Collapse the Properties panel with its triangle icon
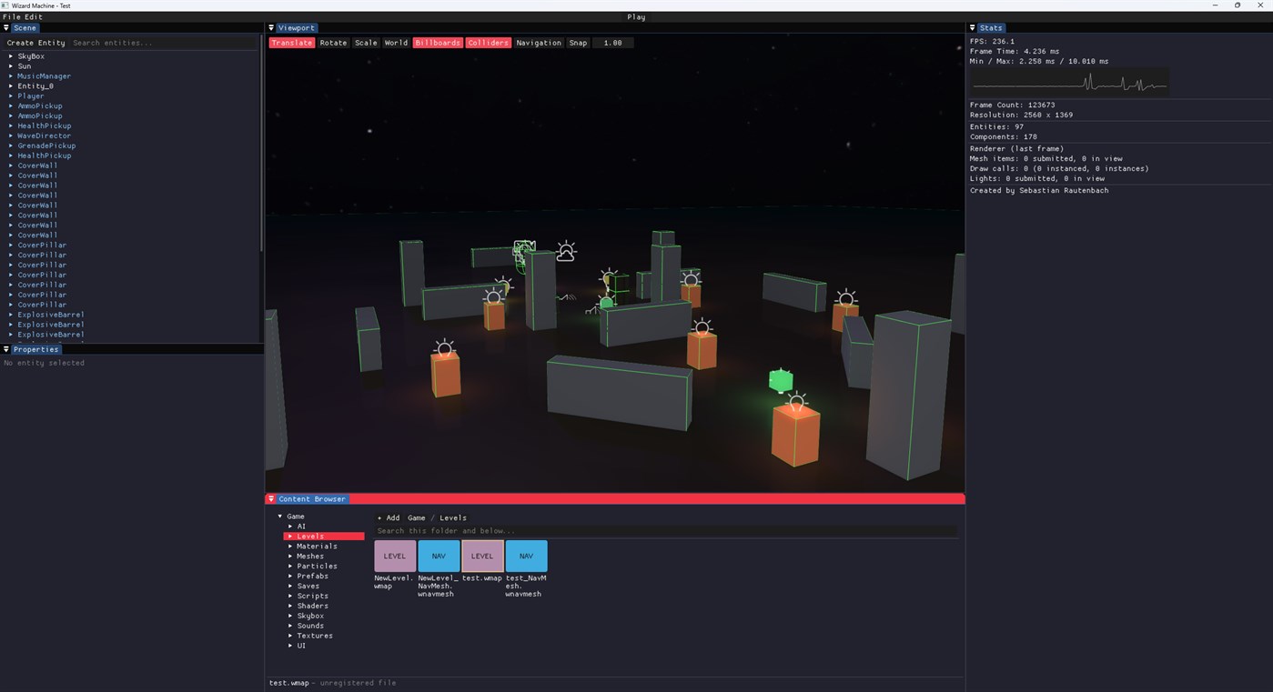The height and width of the screenshot is (692, 1273). tap(6, 349)
